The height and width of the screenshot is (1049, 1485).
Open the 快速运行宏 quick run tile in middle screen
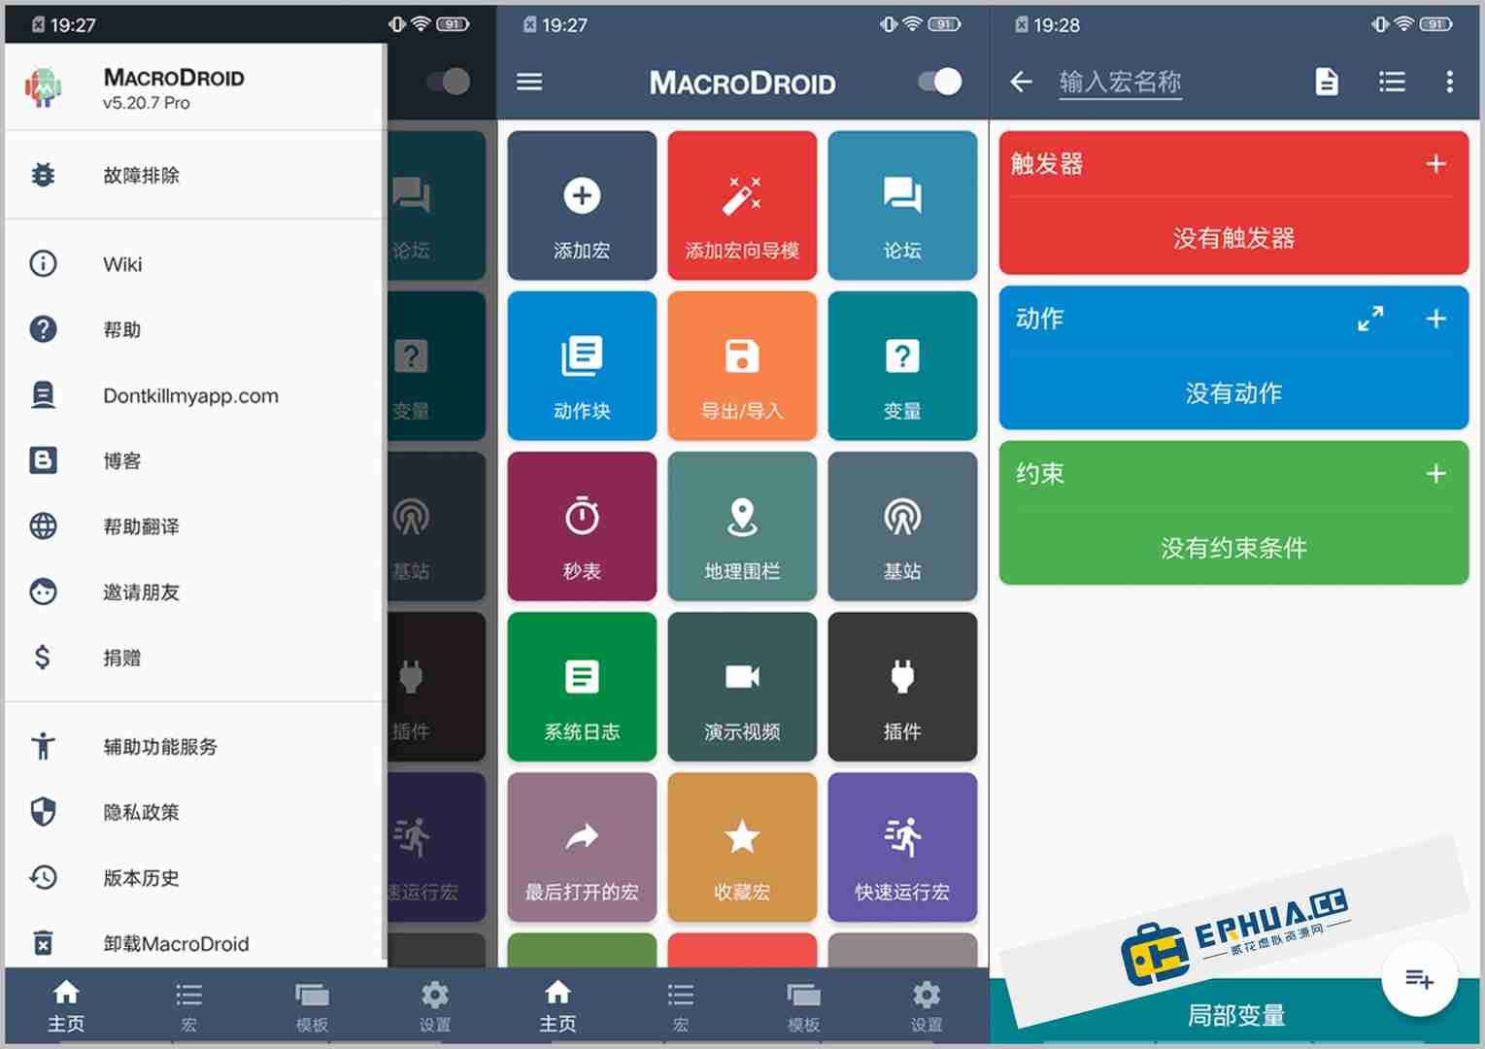(902, 847)
